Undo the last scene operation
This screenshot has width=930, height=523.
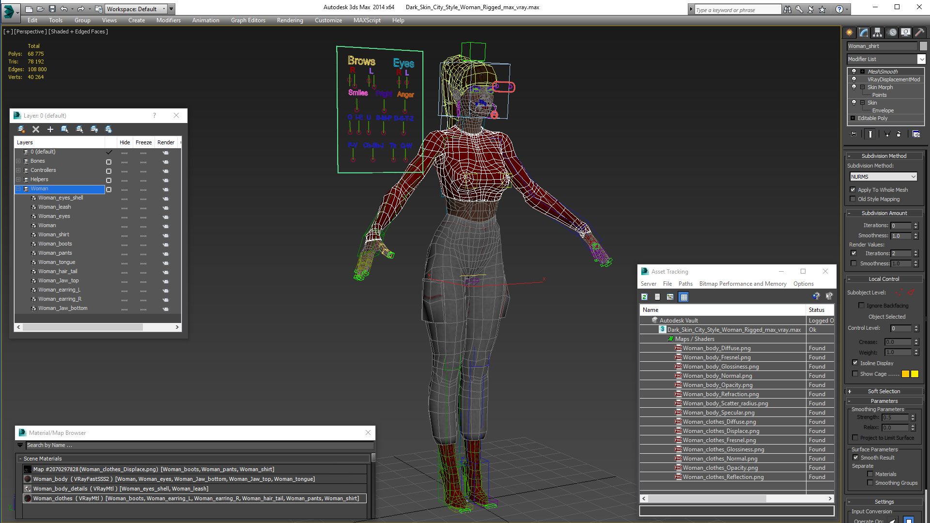pos(64,9)
